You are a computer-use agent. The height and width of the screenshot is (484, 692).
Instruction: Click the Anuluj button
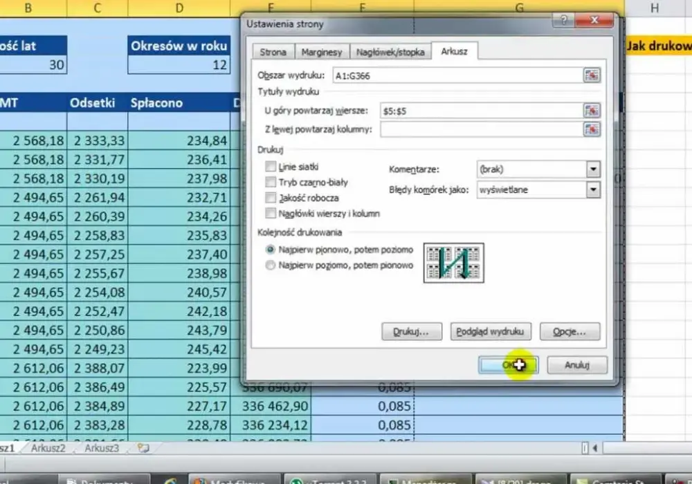pyautogui.click(x=577, y=365)
